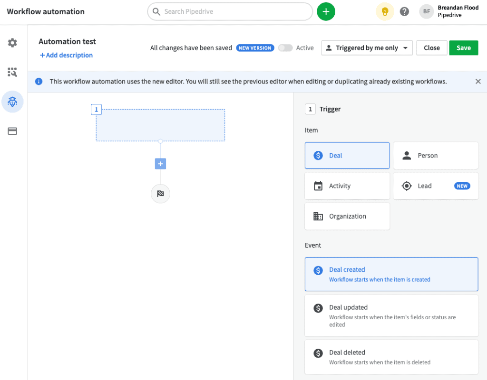Open the lightbulb suggestions icon
The image size is (487, 380).
point(385,11)
